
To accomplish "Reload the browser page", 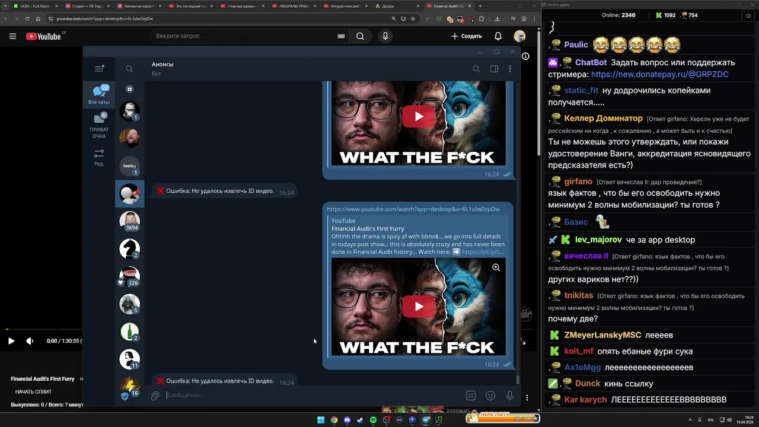I will pos(27,18).
